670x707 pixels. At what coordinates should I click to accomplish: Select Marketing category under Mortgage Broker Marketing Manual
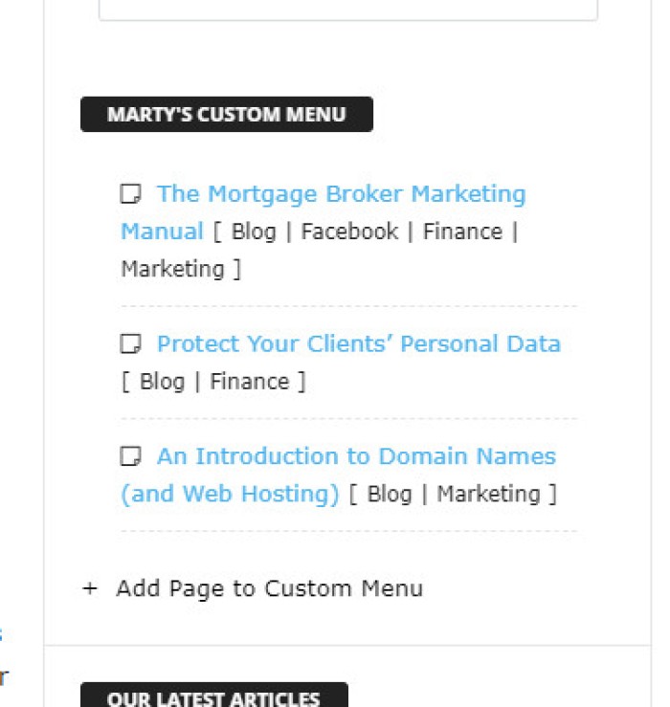coord(172,269)
